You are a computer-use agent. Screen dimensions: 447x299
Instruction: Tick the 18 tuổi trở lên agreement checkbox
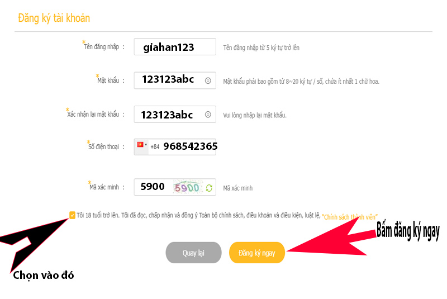click(x=72, y=215)
